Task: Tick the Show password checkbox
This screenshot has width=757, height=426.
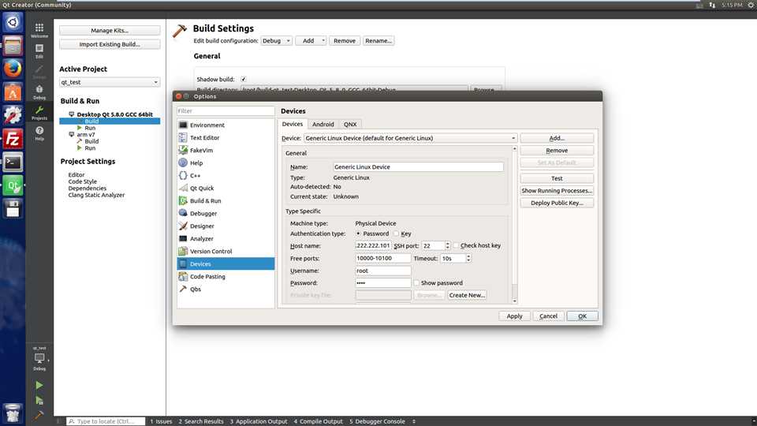Action: (416, 283)
